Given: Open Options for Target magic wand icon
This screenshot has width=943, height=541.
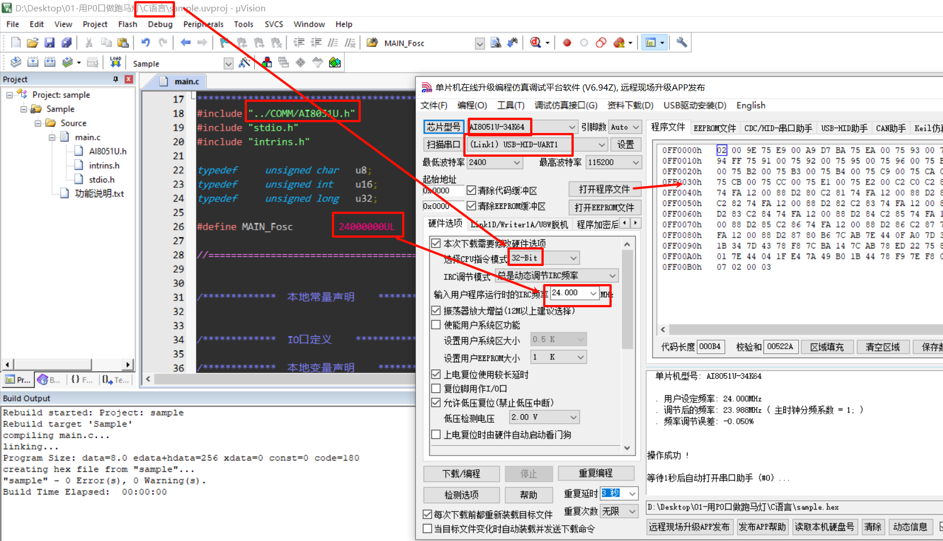Looking at the screenshot, I should click(245, 62).
